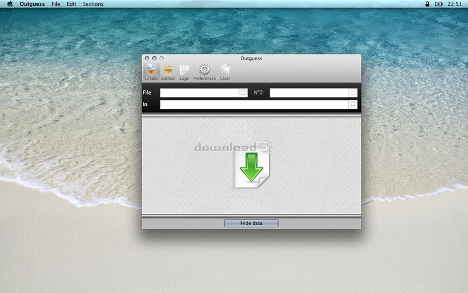This screenshot has width=468, height=293.
Task: Browse for In file with ellipsis button
Action: tap(353, 105)
